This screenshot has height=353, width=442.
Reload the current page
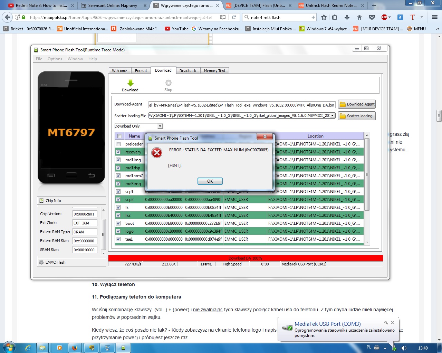click(234, 17)
